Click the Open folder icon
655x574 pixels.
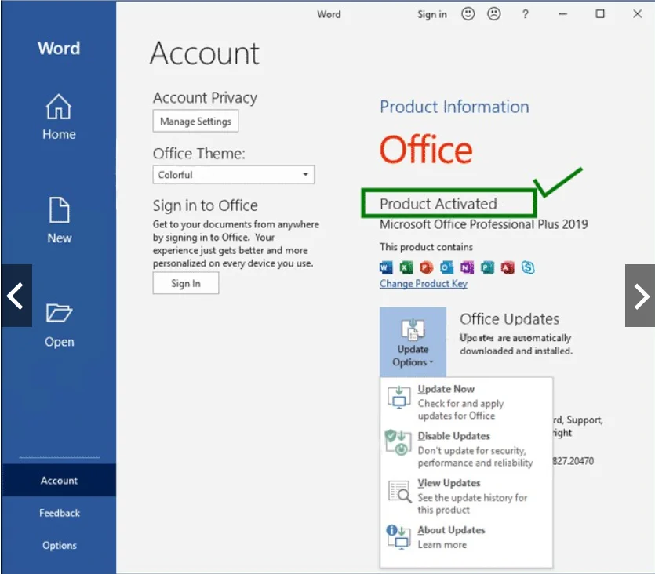coord(59,314)
